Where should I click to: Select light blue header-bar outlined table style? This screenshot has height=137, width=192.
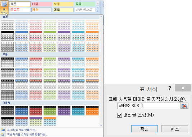click(x=22, y=36)
